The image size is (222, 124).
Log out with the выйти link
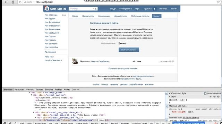point(174,9)
